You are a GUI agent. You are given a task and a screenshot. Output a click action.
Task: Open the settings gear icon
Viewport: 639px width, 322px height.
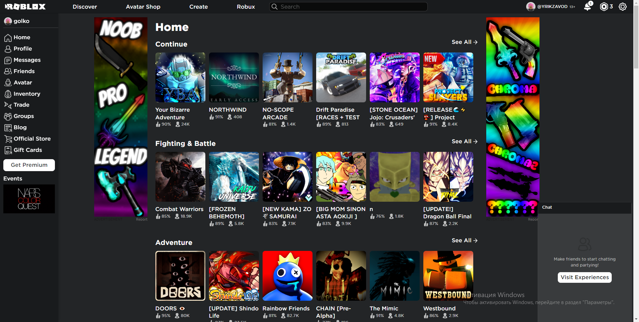coord(622,7)
